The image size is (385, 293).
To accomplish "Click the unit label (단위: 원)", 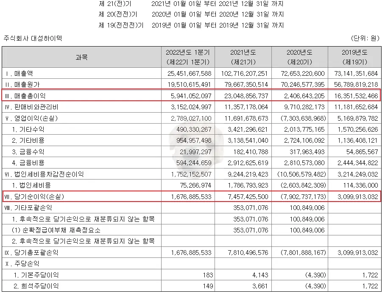I will [x=365, y=38].
